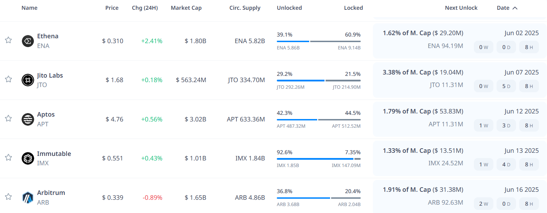This screenshot has width=547, height=213.
Task: Click Ethena's unlocked progress bar
Action: 293,41
